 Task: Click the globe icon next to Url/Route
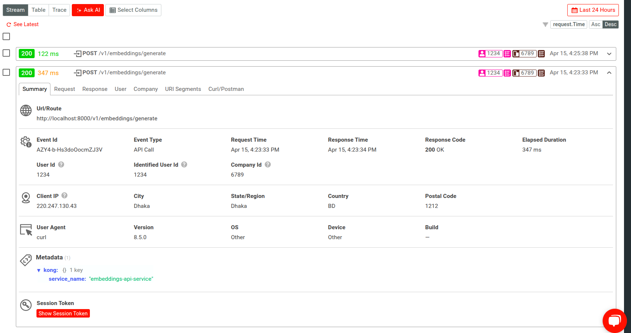coord(26,110)
